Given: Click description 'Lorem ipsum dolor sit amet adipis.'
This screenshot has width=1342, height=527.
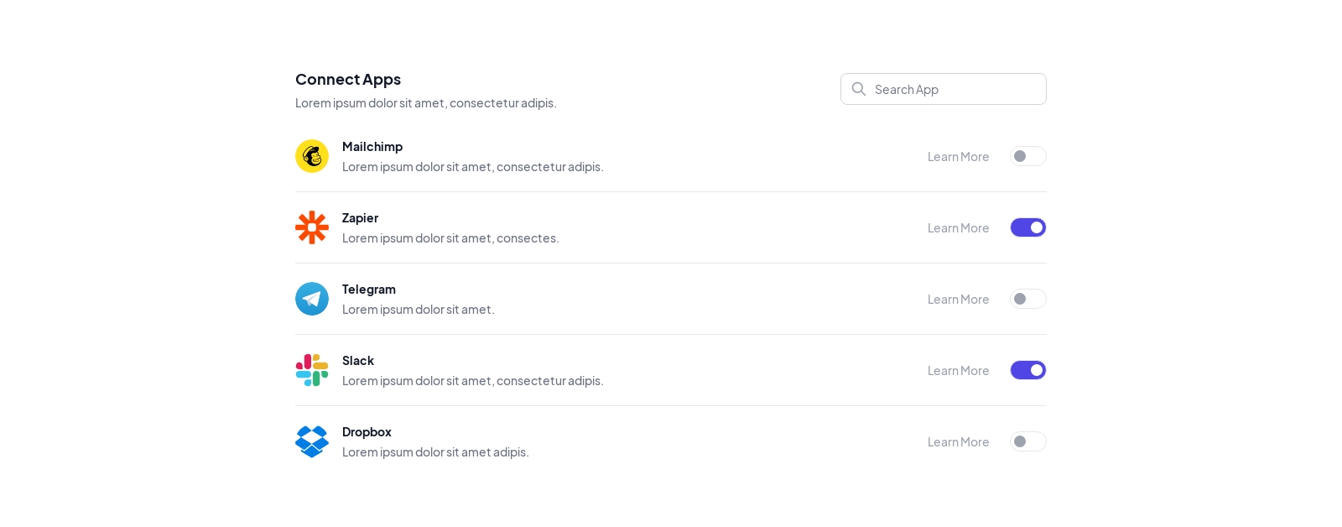Looking at the screenshot, I should click(x=435, y=451).
